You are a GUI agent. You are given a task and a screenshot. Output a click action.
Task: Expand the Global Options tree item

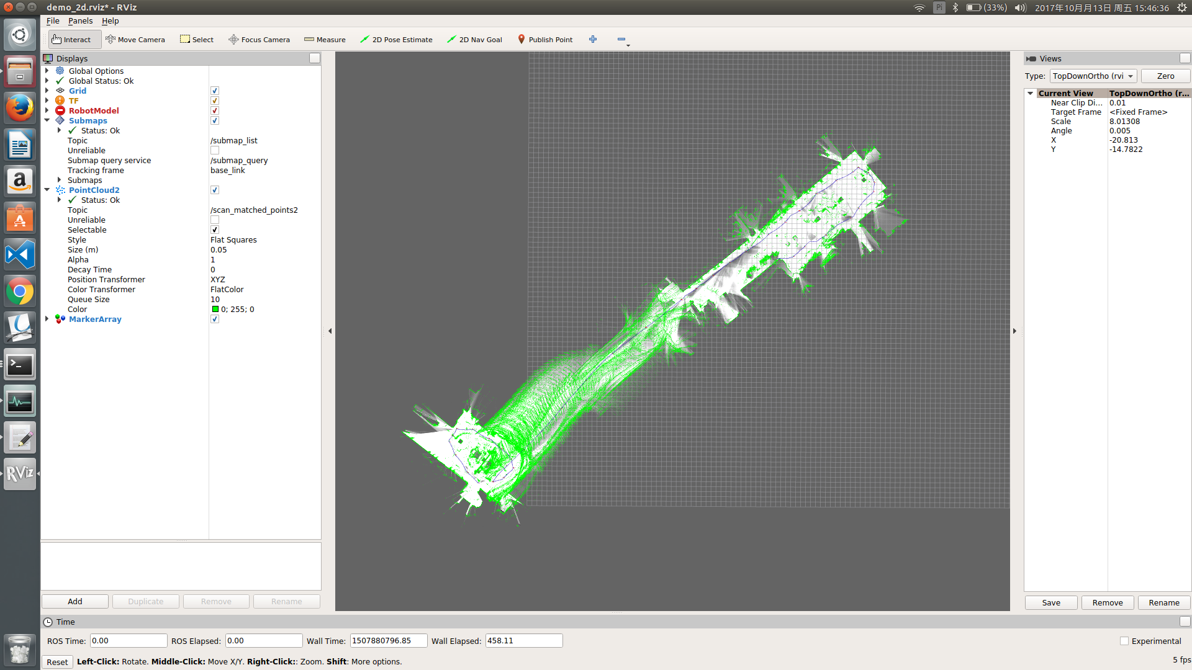[47, 71]
